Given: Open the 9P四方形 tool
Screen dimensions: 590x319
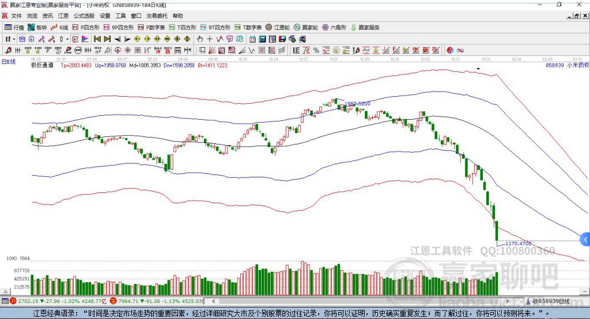Looking at the screenshot, I should [x=119, y=28].
